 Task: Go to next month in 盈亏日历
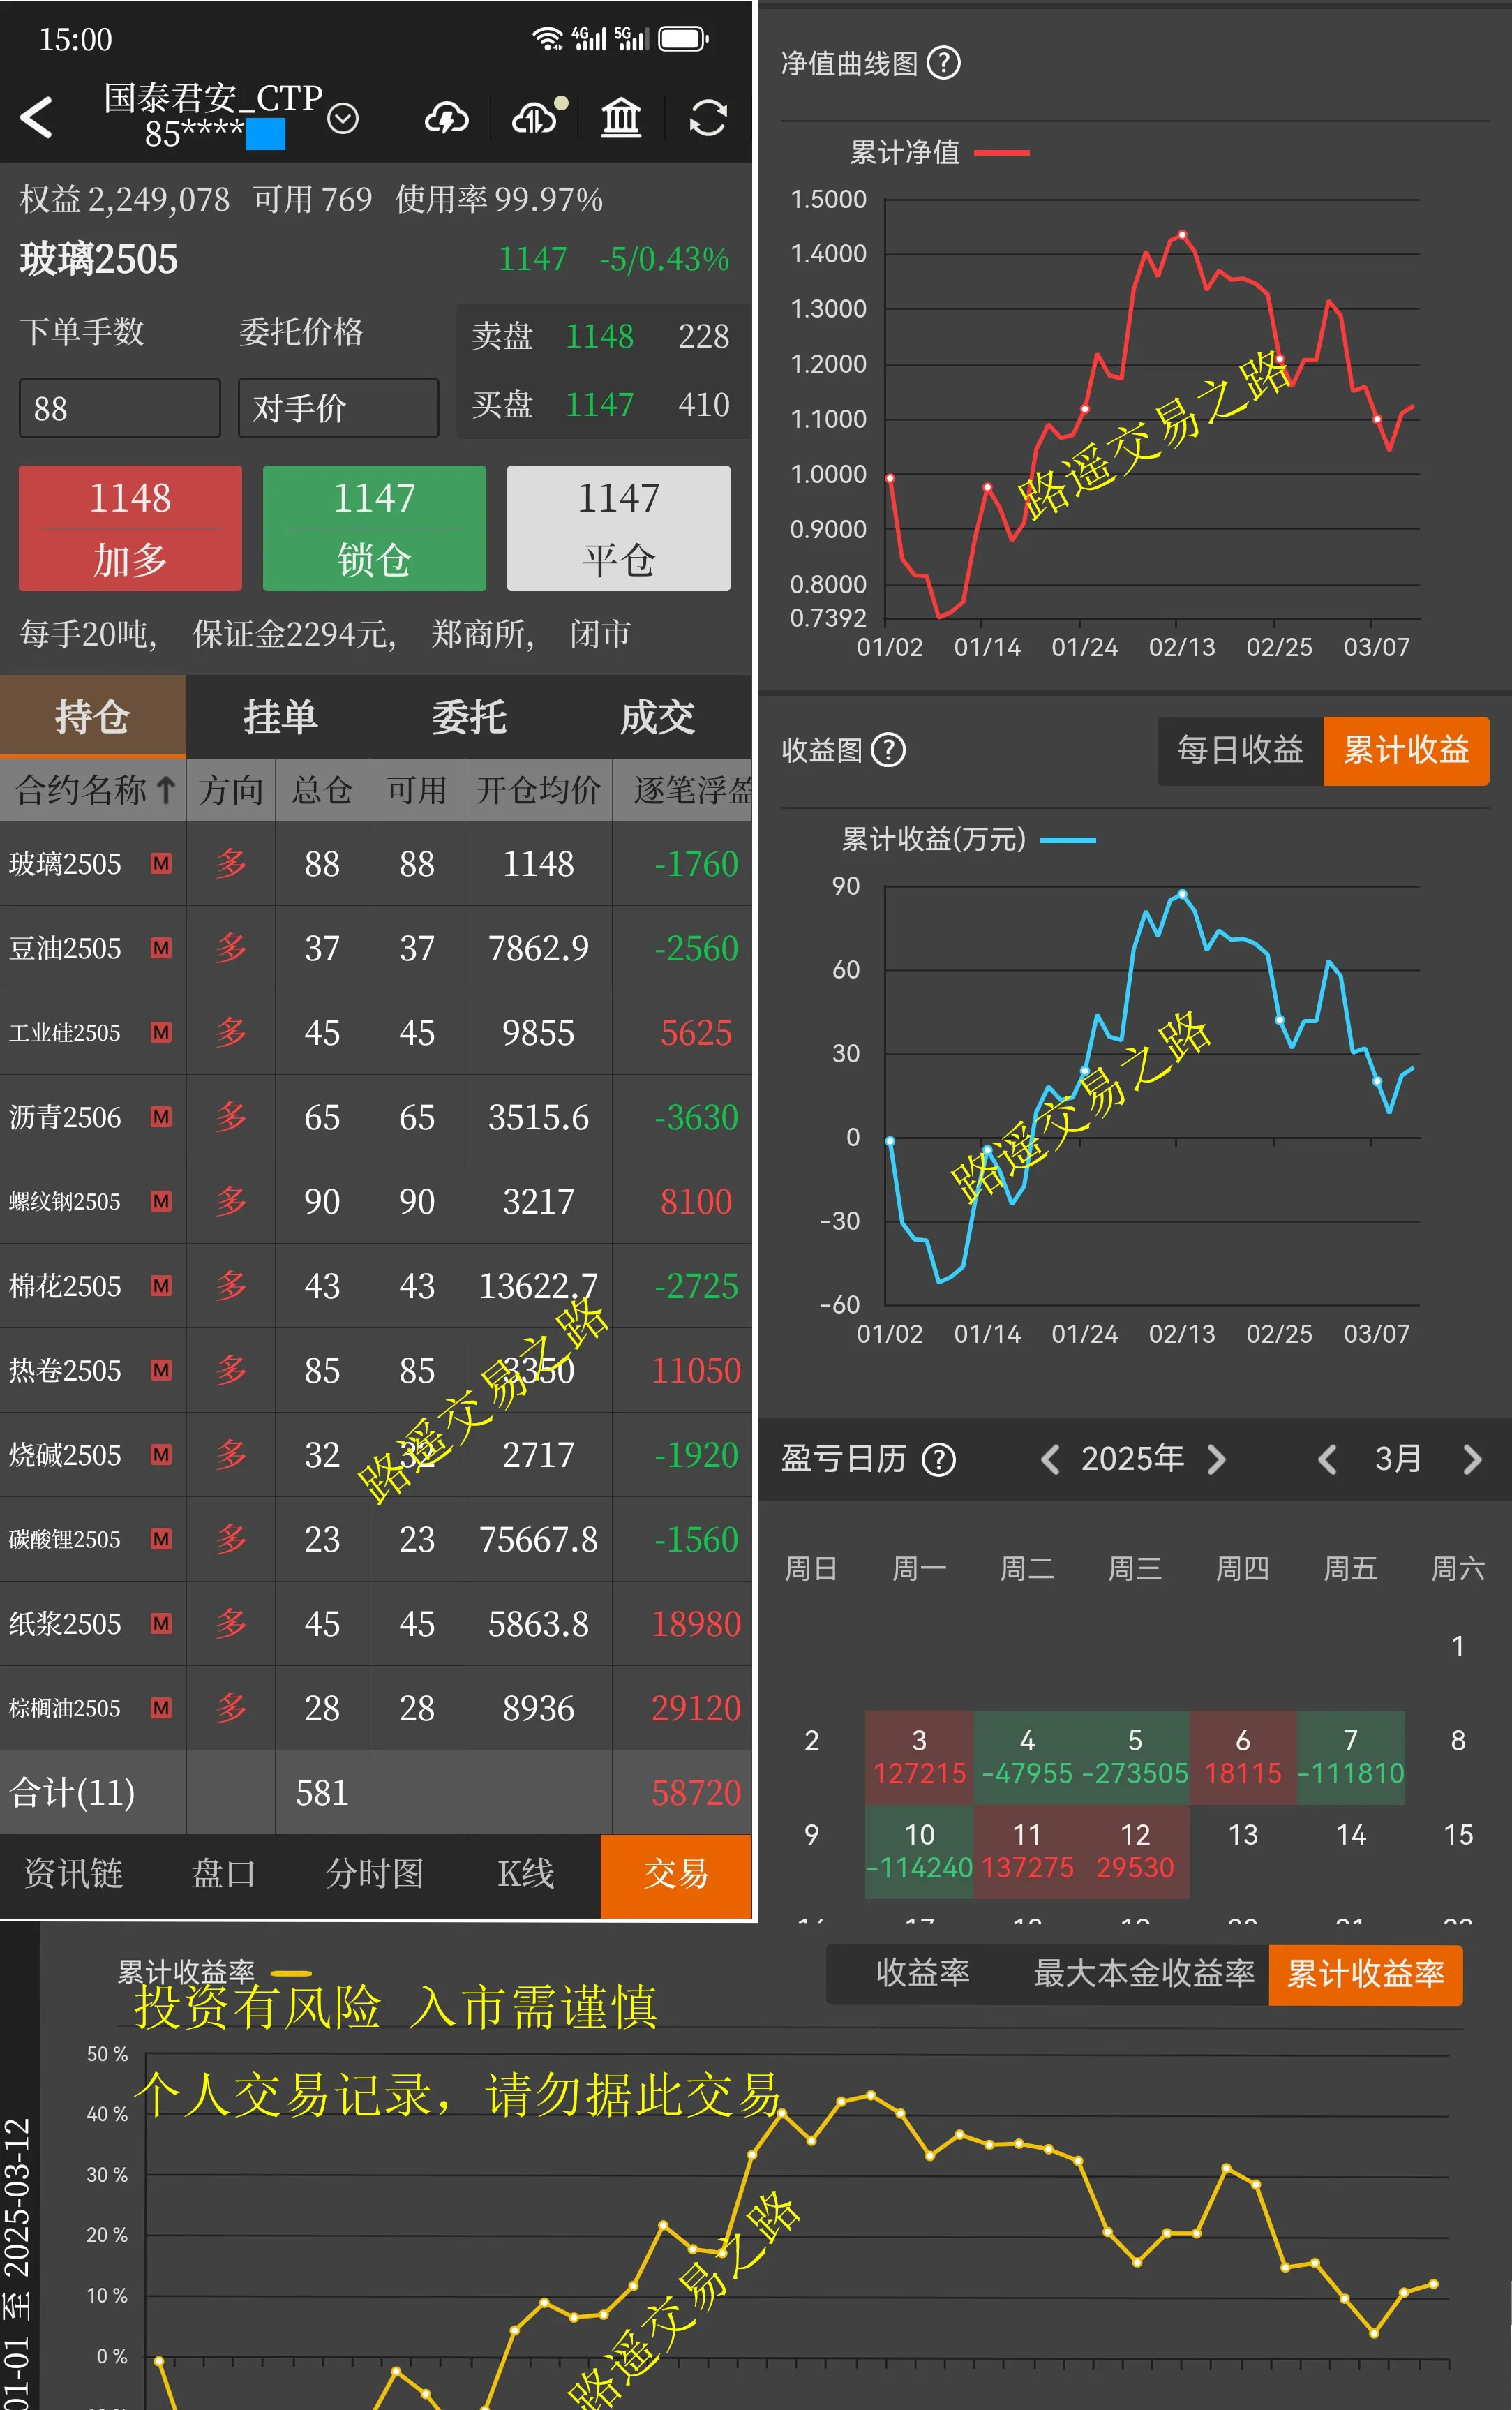[x=1471, y=1460]
